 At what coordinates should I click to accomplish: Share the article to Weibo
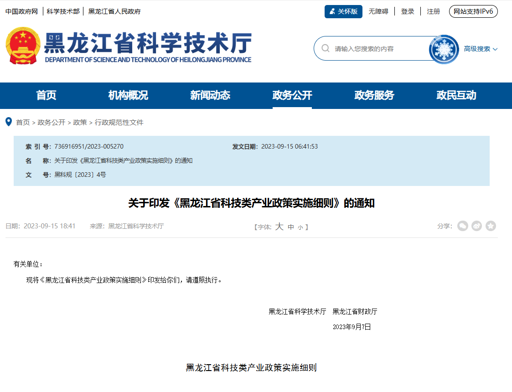coord(476,226)
